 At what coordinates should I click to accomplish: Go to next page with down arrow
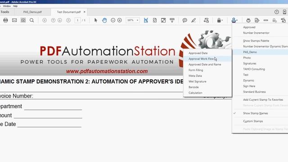point(60,20)
